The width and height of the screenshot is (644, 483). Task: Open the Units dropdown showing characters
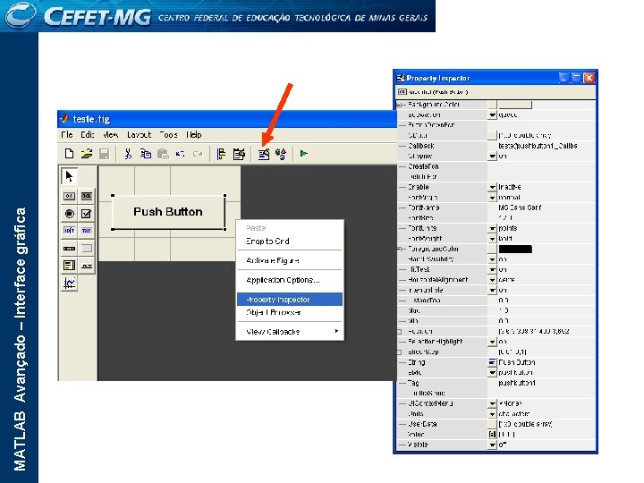[x=492, y=414]
